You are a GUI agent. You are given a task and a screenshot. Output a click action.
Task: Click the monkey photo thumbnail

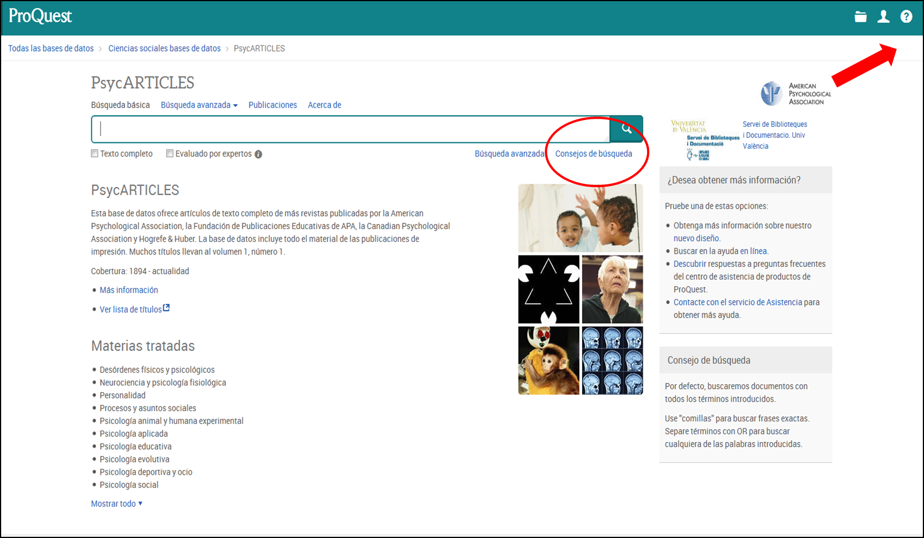[549, 361]
